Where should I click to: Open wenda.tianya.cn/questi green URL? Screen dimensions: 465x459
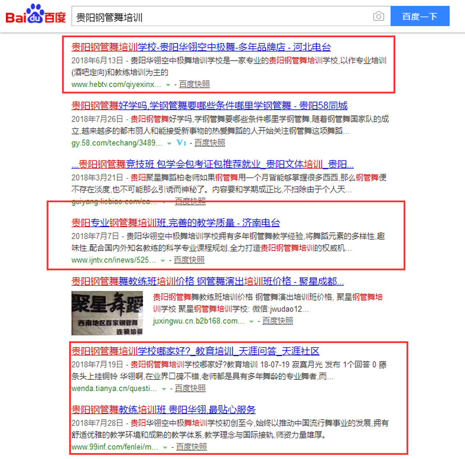click(x=114, y=388)
